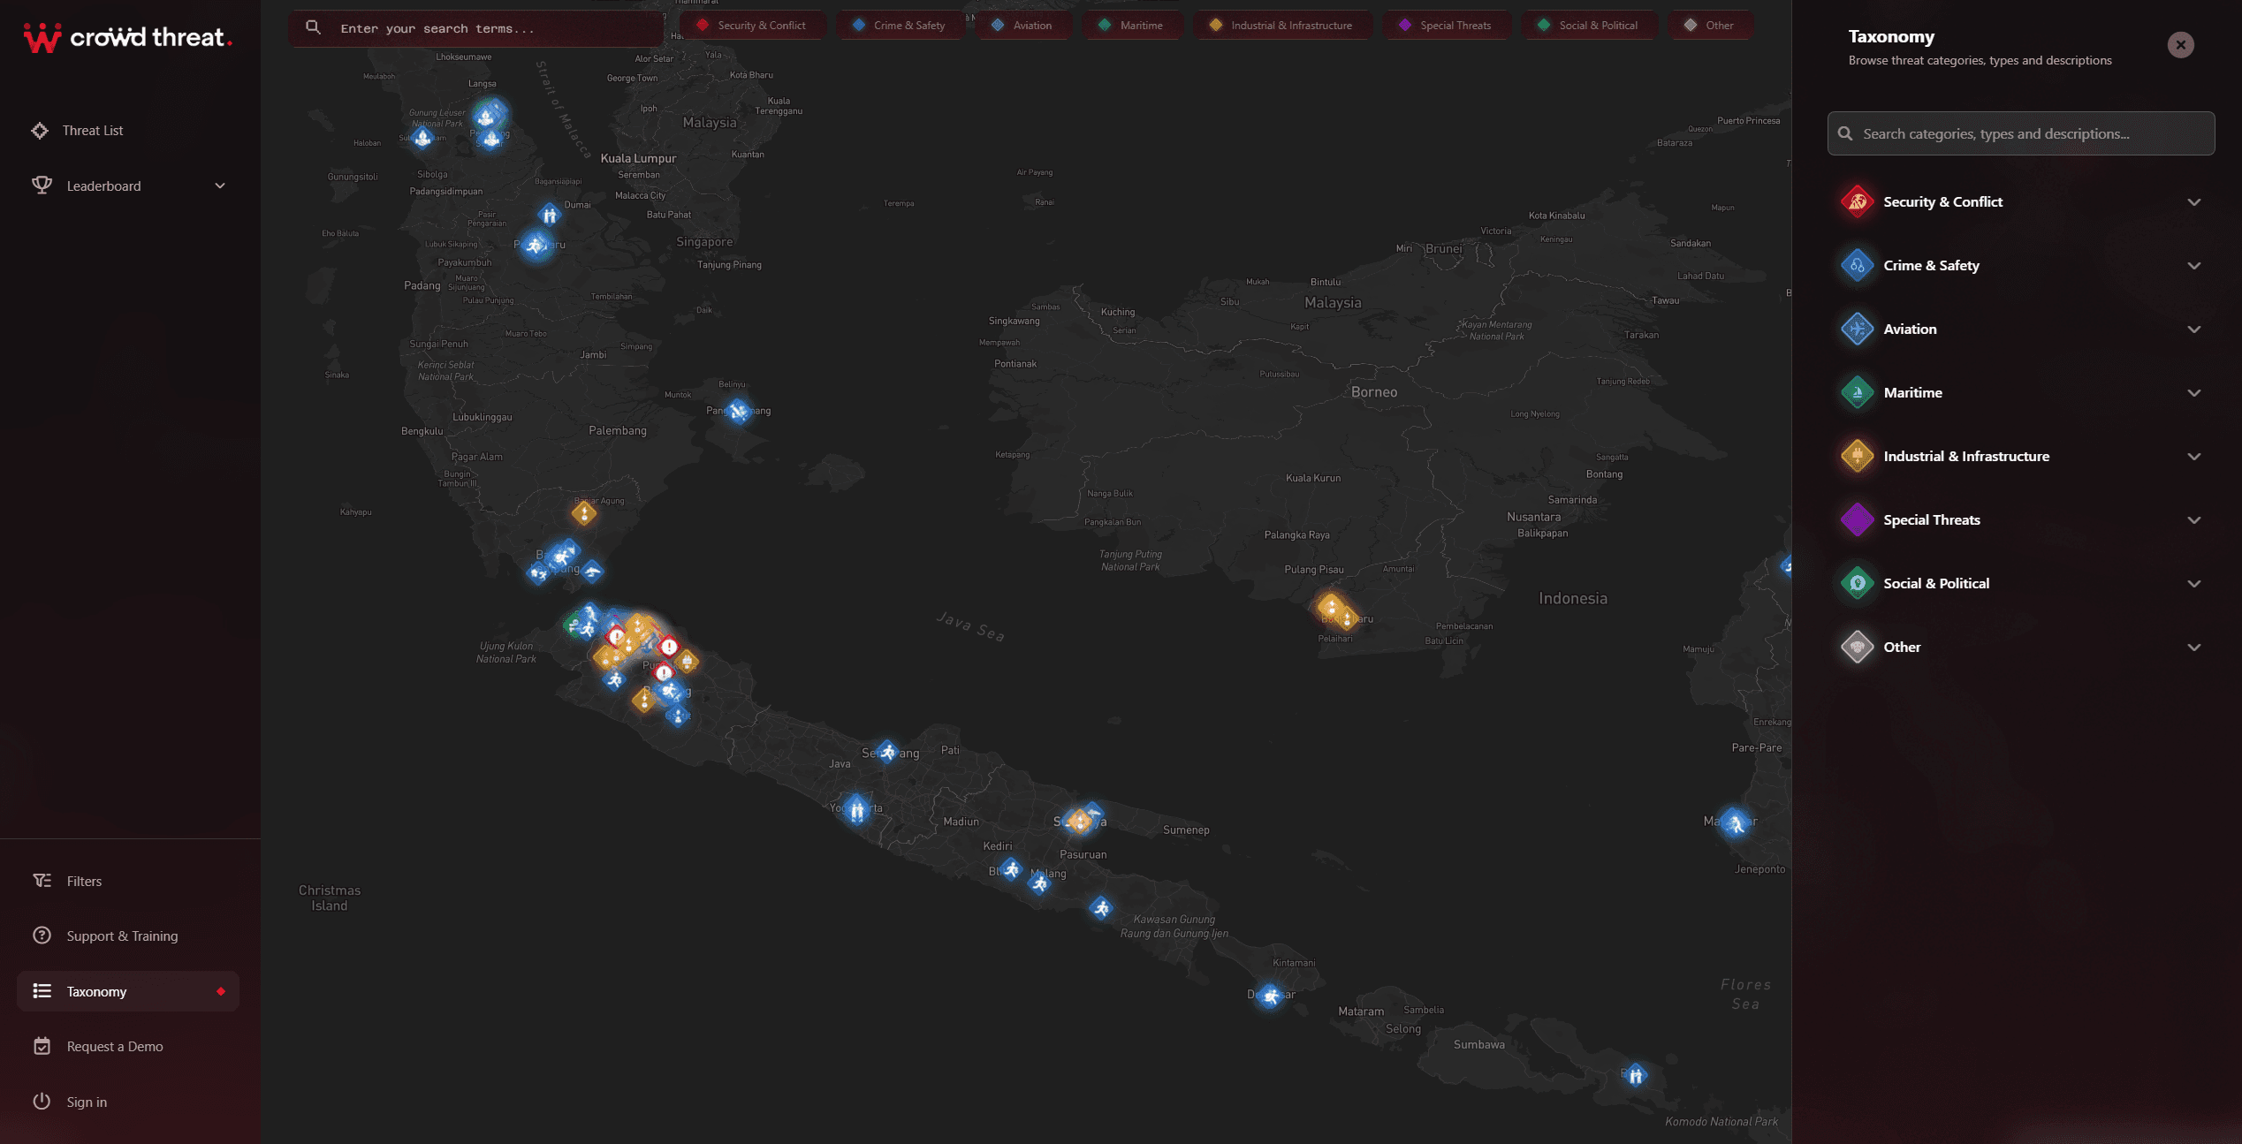The height and width of the screenshot is (1144, 2242).
Task: Click Aviation taxonomy diamond icon
Action: click(x=1858, y=330)
